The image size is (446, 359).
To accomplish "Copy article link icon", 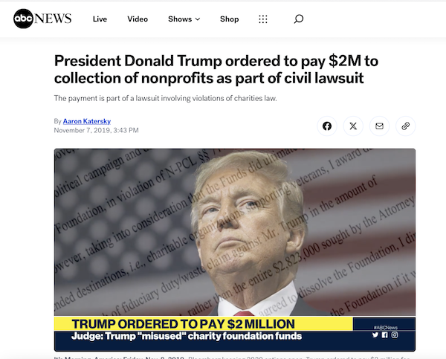I will (405, 126).
